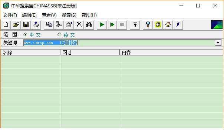Image resolution: width=224 pixels, height=133 pixels.
Task: Select the 中文 range radio button
Action: (26, 35)
